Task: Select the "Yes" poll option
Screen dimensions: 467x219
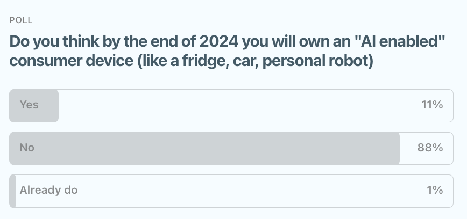Action: coord(231,105)
